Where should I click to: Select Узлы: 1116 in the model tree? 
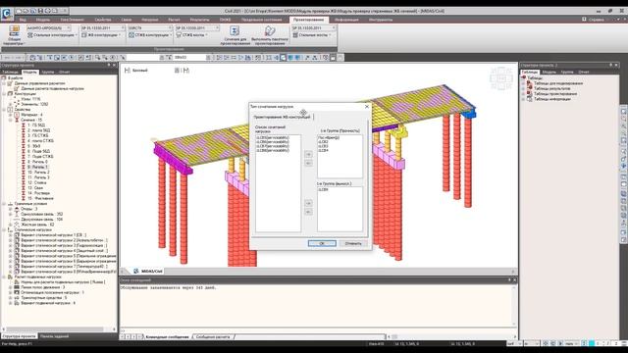point(31,99)
